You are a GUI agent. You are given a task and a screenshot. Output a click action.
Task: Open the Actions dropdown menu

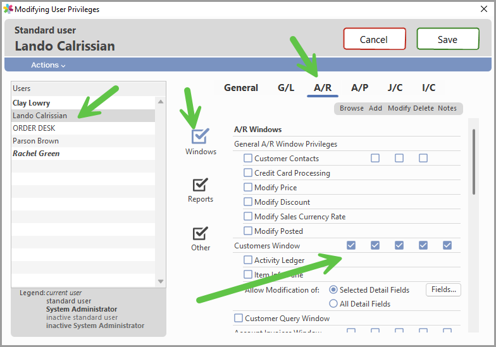(48, 64)
